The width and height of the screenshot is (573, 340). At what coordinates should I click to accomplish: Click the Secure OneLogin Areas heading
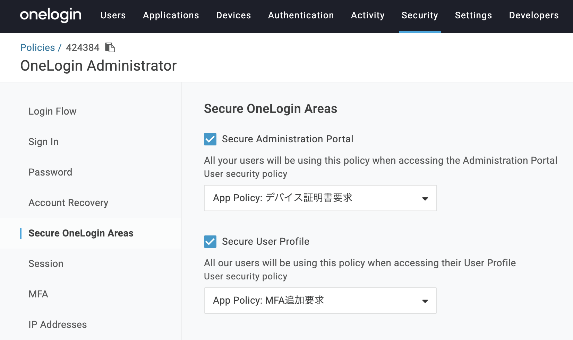coord(271,109)
